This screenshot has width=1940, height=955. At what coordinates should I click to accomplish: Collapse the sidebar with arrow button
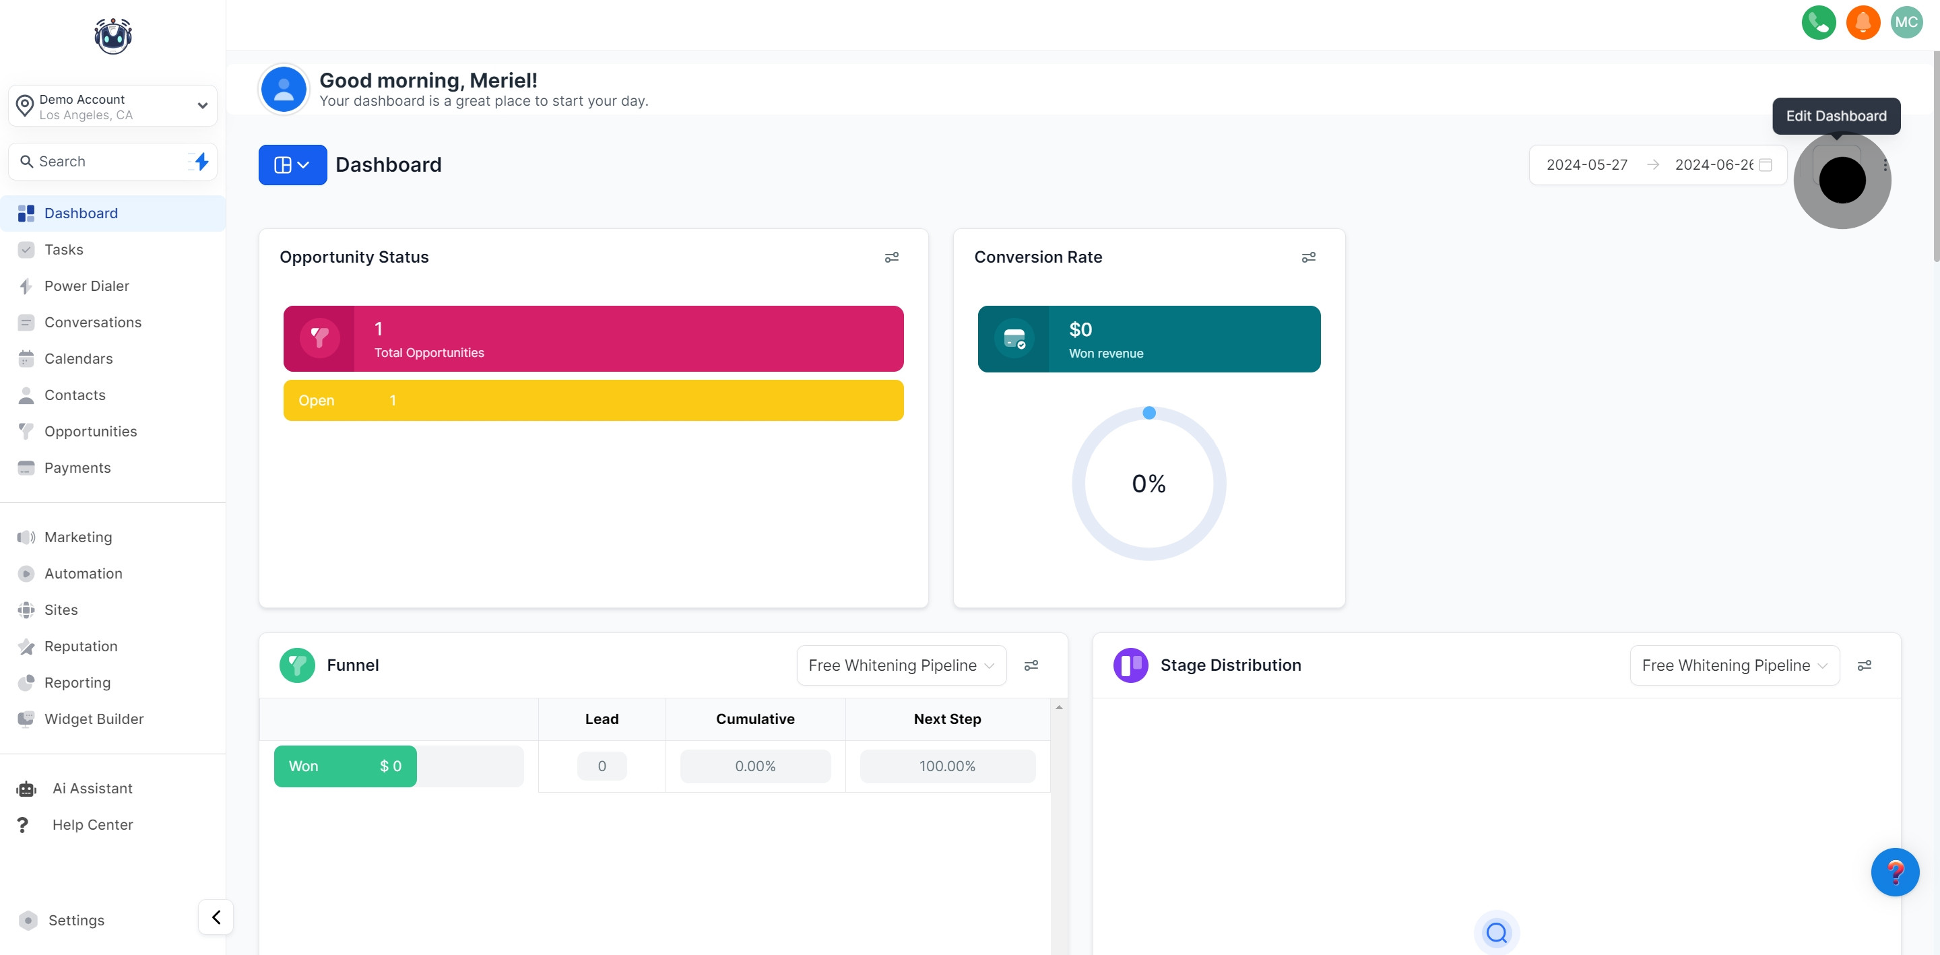pyautogui.click(x=216, y=917)
